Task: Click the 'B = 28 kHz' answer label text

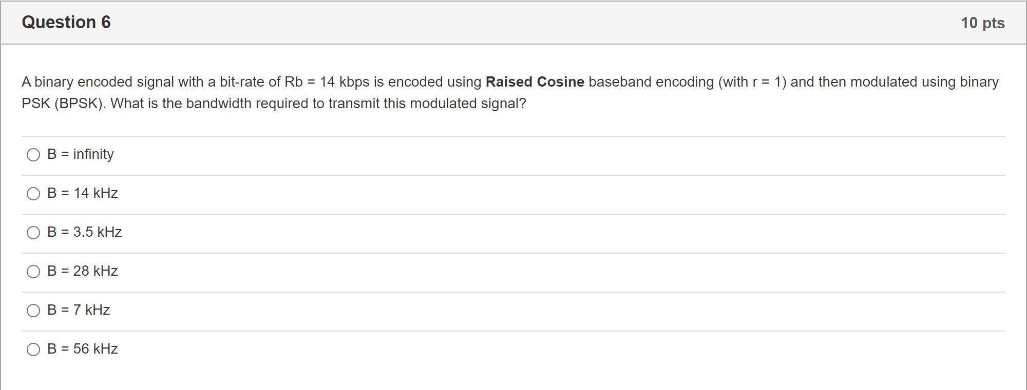Action: [x=83, y=271]
